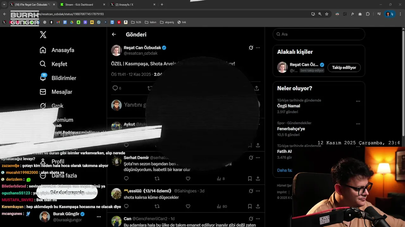The width and height of the screenshot is (405, 227).
Task: Open the Fenerbahçe'ye trend
Action: [x=291, y=129]
